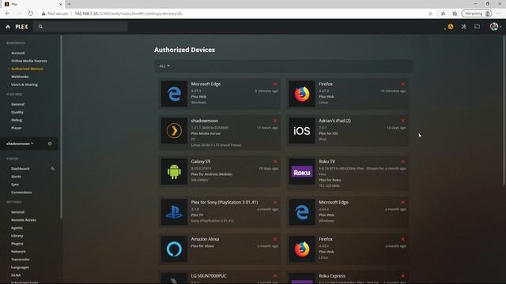Open Webhooks settings
Image resolution: width=506 pixels, height=284 pixels.
(x=20, y=77)
